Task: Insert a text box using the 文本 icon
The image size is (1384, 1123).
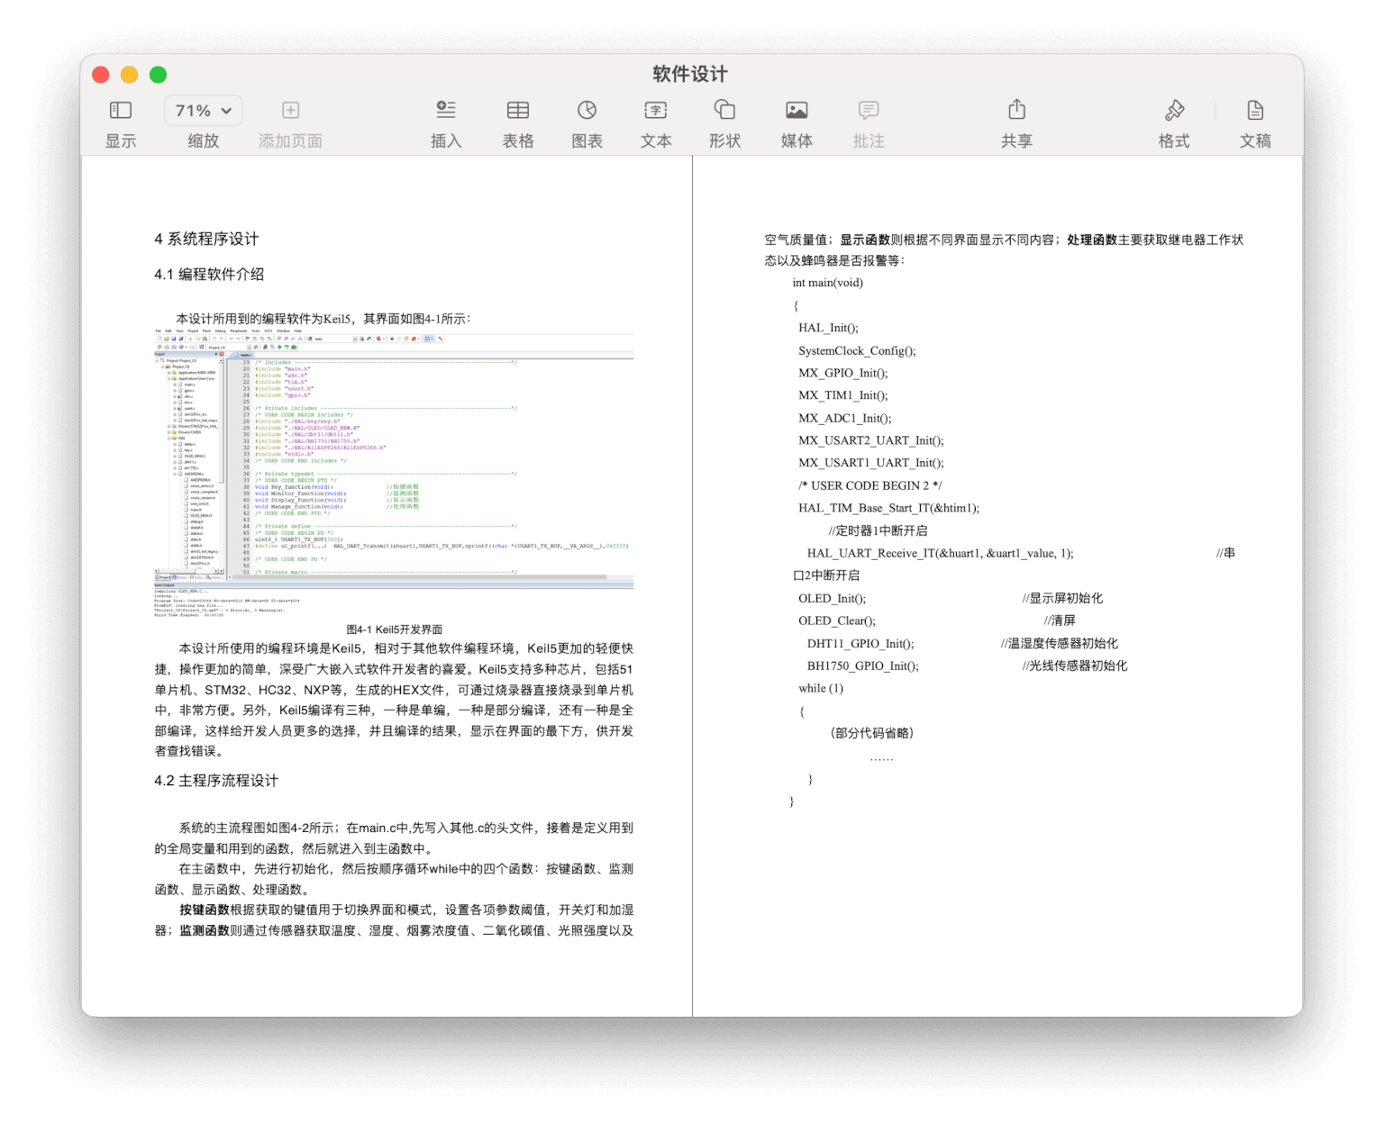Action: 655,122
